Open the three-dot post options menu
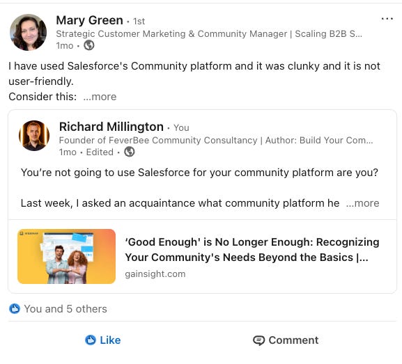Screen dimensions: 402x364 coord(387,19)
